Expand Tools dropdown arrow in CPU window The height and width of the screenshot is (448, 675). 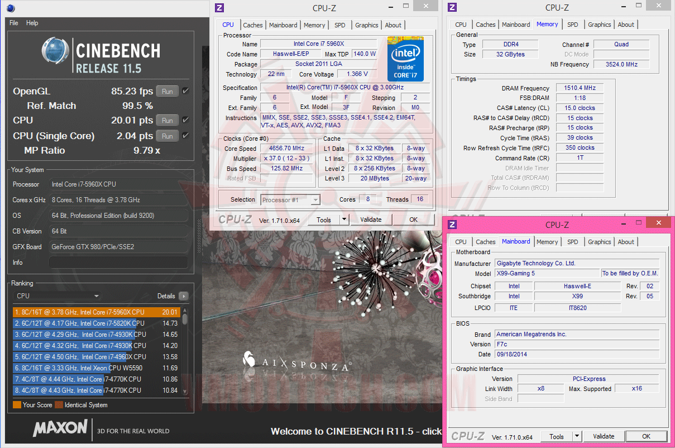[344, 220]
